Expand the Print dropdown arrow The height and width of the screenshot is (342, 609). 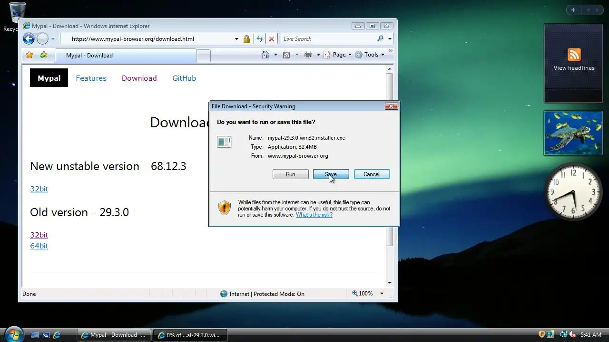coord(318,55)
